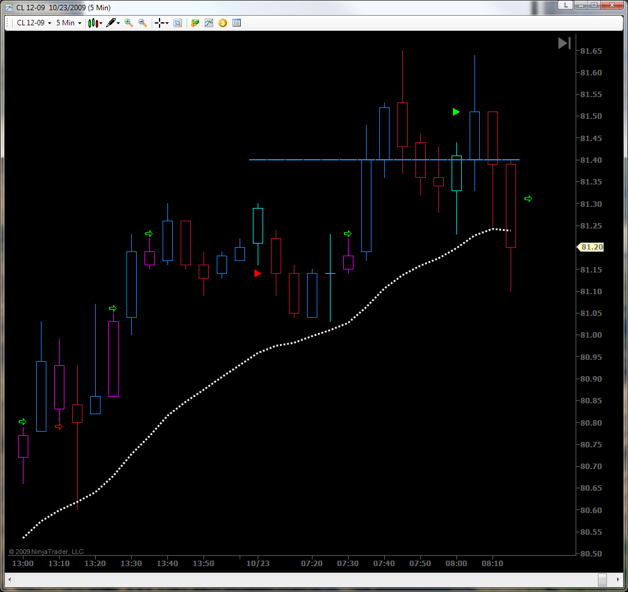Open the crosshair cursor mode dropdown
The image size is (628, 592).
(x=161, y=23)
